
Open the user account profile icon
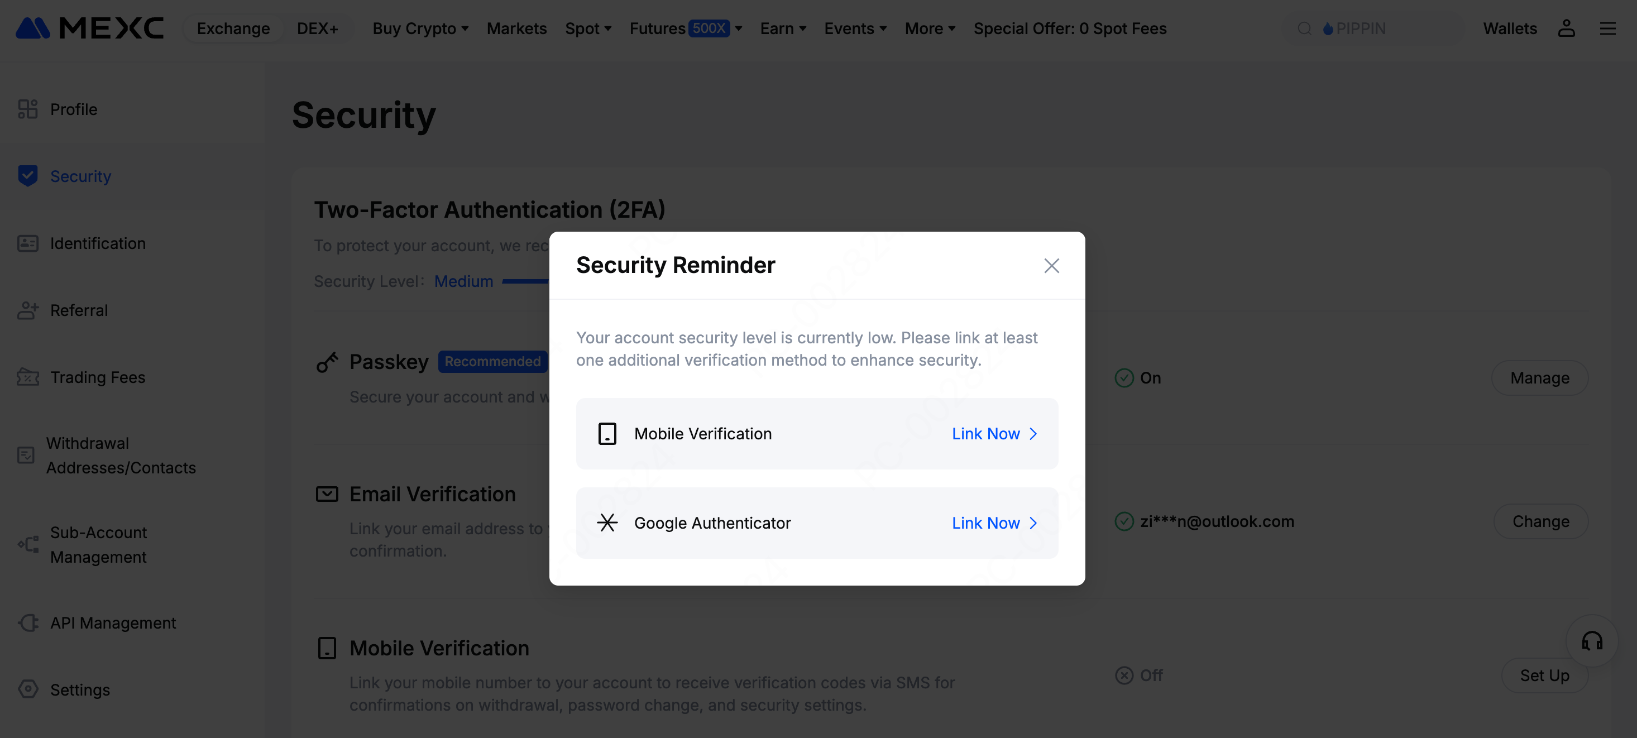point(1566,28)
